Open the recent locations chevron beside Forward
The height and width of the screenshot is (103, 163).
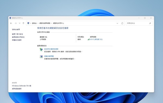point(20,23)
